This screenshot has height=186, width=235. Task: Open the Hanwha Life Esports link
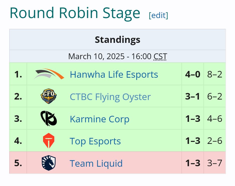point(114,74)
